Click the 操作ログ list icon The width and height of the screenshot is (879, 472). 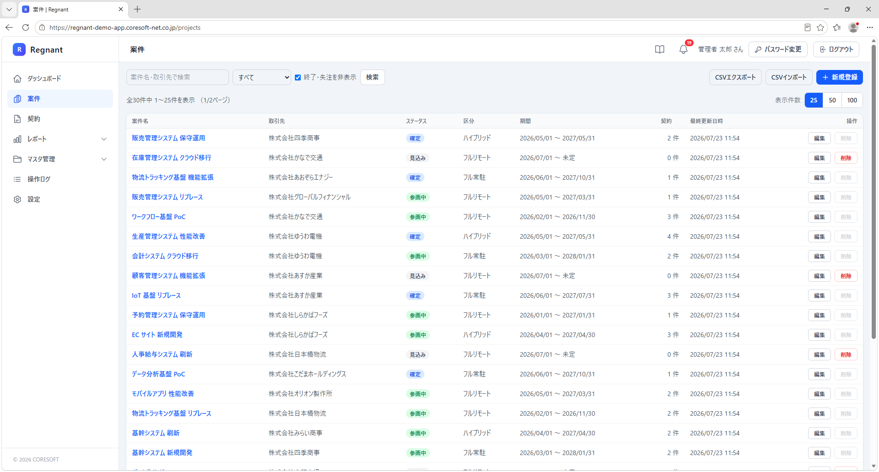[17, 179]
